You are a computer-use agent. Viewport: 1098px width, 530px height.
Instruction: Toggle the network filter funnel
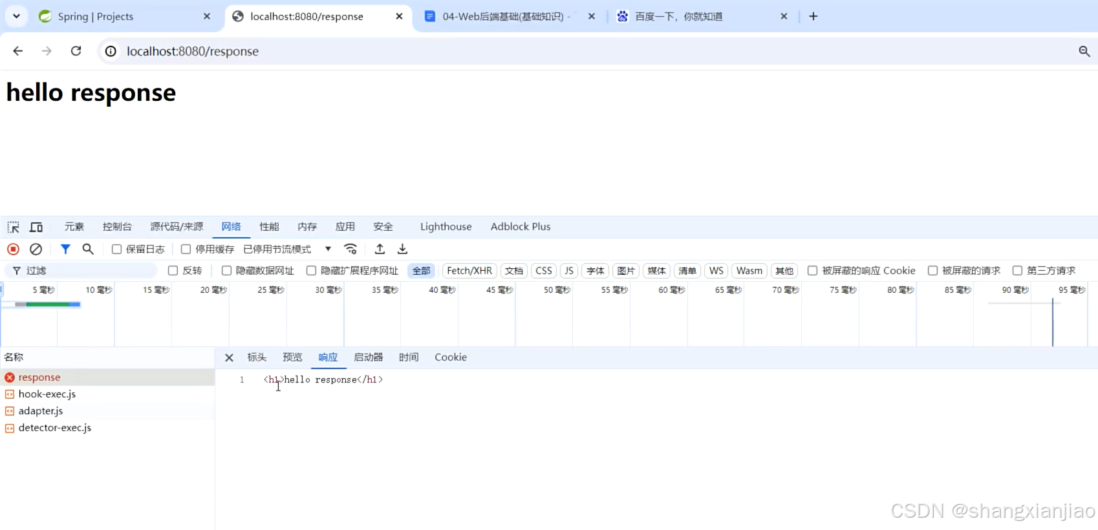[x=65, y=249]
